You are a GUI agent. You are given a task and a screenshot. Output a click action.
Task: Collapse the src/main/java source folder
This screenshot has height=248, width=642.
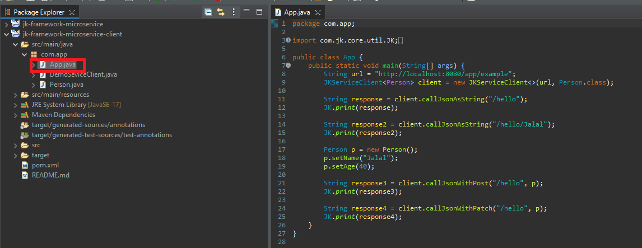tap(16, 44)
